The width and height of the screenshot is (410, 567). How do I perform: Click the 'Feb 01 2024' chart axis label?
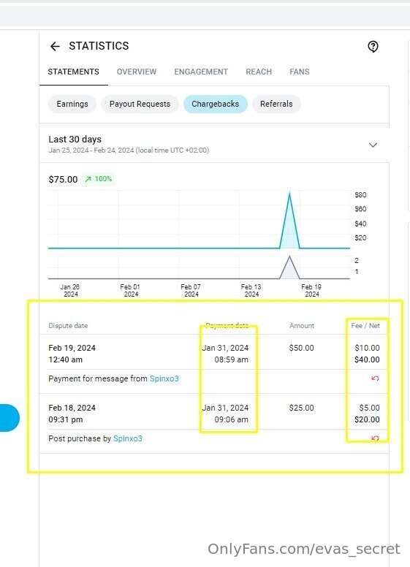tap(131, 290)
